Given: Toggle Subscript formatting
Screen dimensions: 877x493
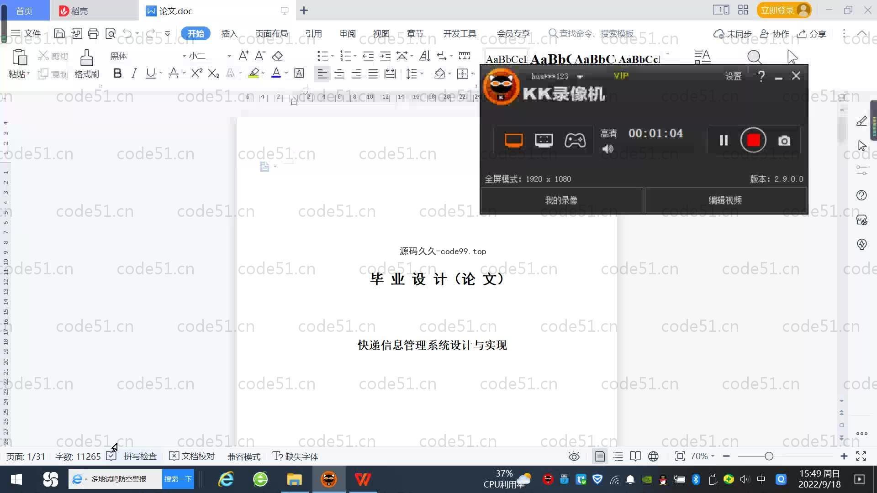Looking at the screenshot, I should pos(213,73).
